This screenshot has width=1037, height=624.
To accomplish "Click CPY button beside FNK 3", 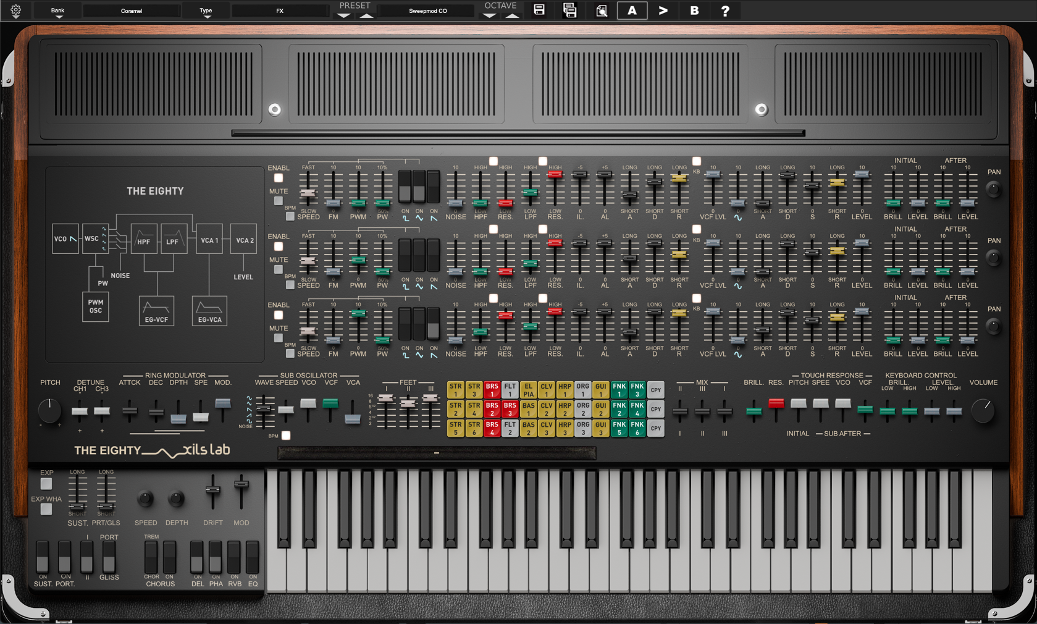I will (656, 390).
